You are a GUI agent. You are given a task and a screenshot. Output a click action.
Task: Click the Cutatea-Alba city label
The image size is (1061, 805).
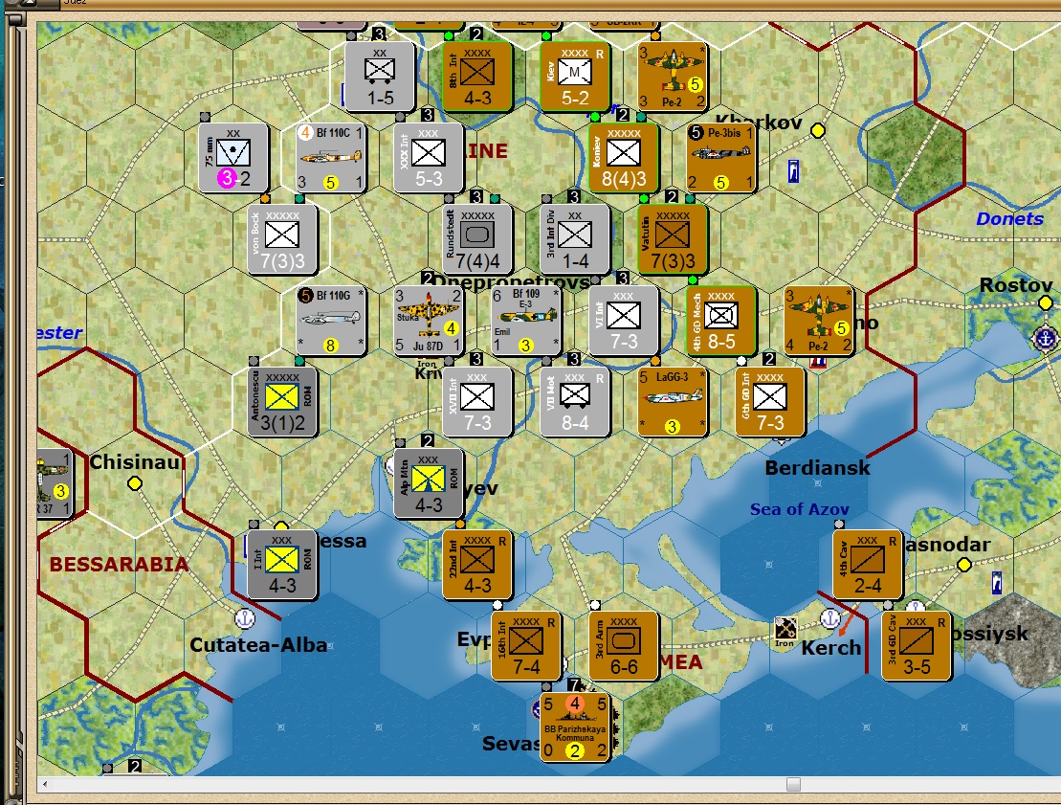[x=258, y=644]
